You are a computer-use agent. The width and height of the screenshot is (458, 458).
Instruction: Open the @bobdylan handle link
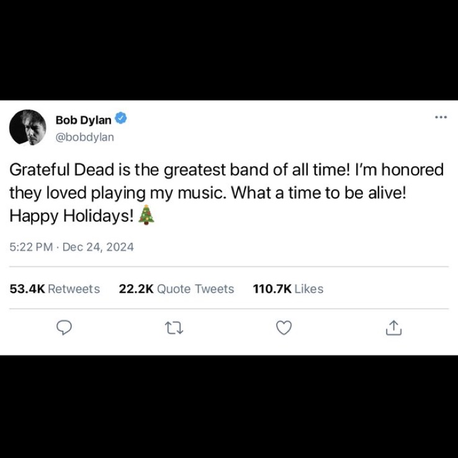pos(84,137)
